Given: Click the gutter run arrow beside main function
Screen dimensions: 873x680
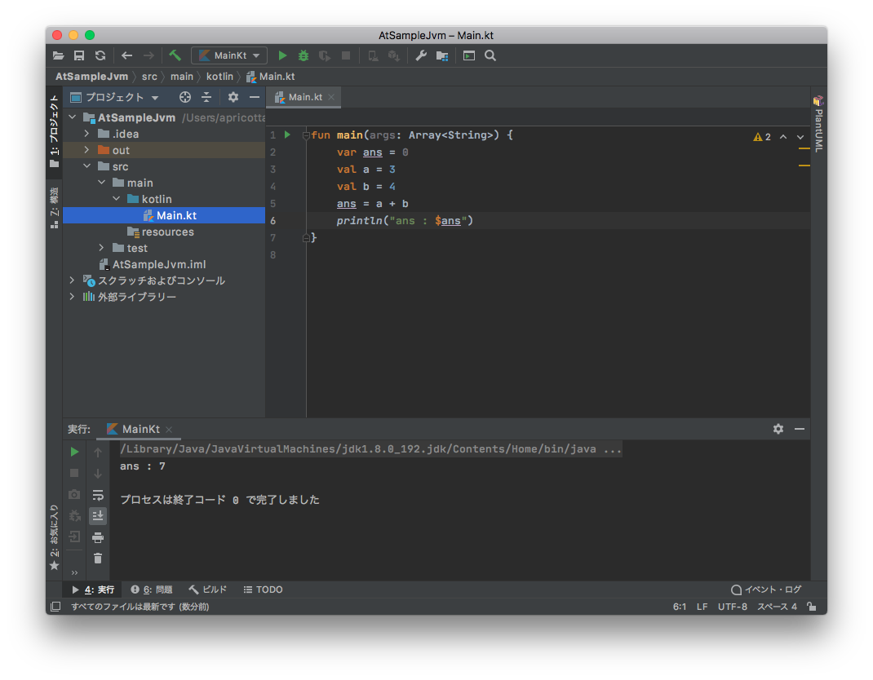Looking at the screenshot, I should click(x=287, y=135).
